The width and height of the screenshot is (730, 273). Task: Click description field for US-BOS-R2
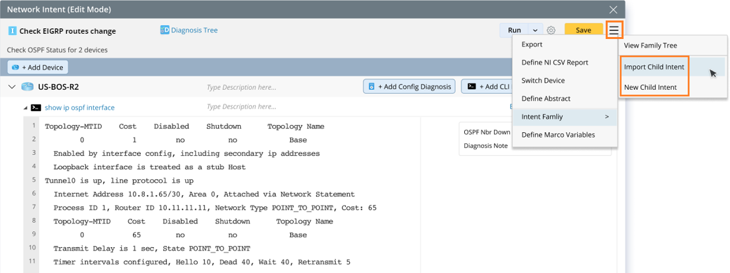(x=241, y=87)
